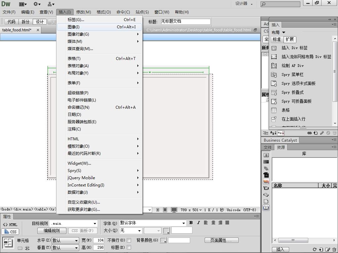The width and height of the screenshot is (338, 253).
Task: Switch to Design view
Action: (x=40, y=22)
